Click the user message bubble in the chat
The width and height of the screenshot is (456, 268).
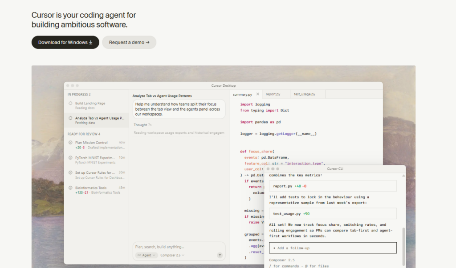[x=179, y=109]
